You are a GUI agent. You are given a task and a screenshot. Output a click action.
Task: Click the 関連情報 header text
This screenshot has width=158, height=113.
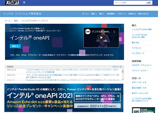[10, 67]
